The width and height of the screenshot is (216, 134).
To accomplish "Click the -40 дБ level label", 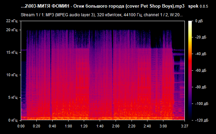I will 201,54.
